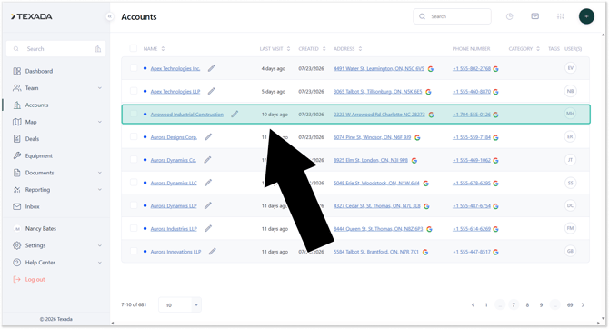
Task: Expand the Help Center menu chevron
Action: point(100,263)
